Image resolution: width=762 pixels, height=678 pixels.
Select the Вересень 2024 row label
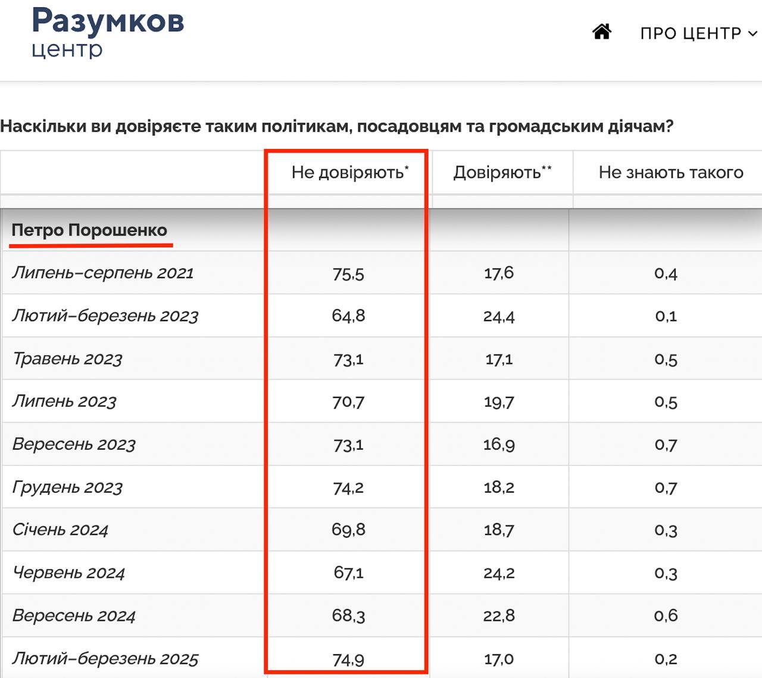click(74, 616)
